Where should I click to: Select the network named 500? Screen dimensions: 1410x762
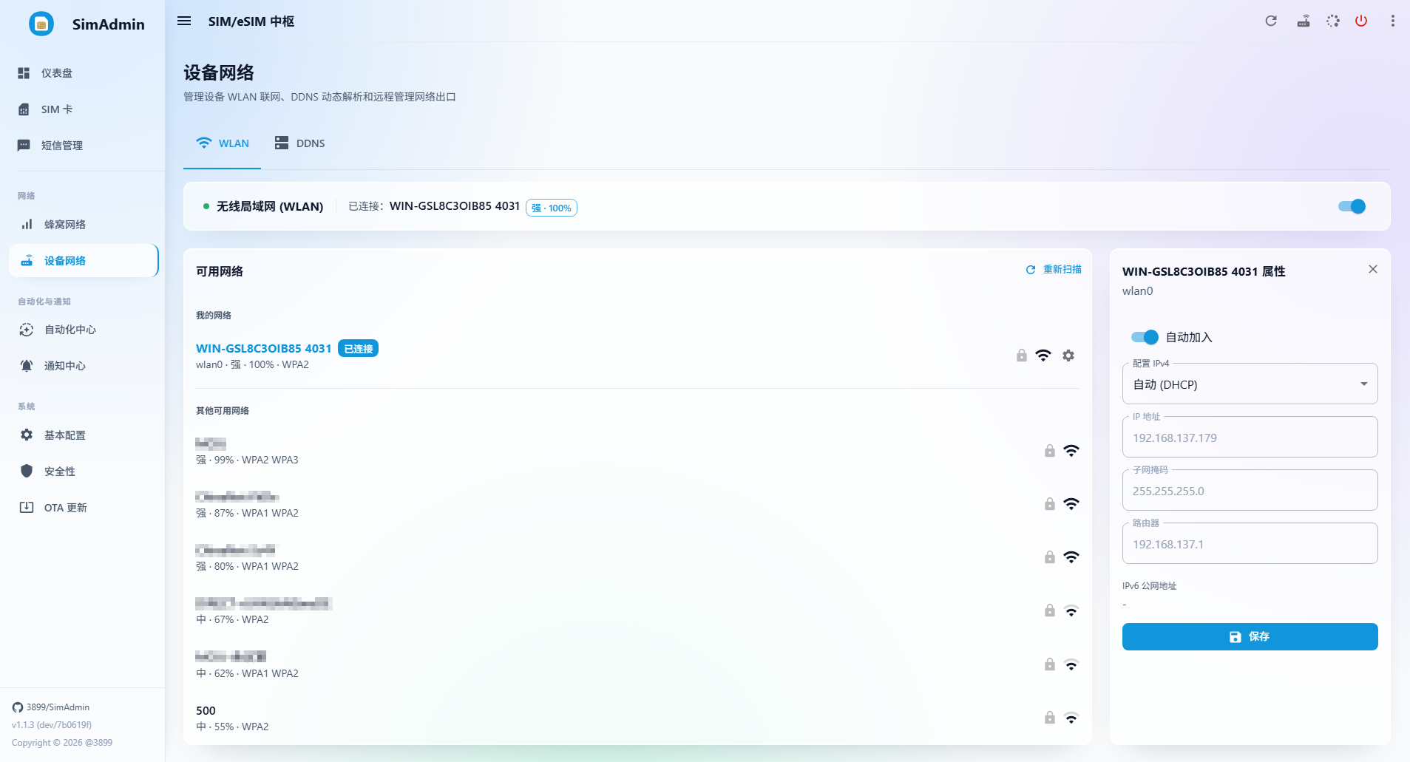(637, 718)
